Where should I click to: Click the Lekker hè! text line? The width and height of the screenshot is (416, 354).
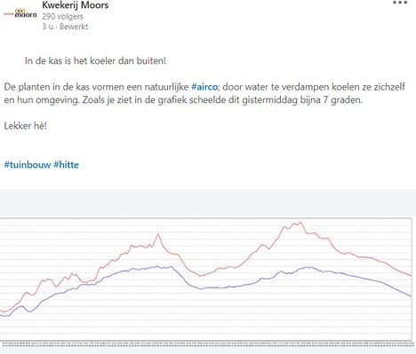click(26, 126)
